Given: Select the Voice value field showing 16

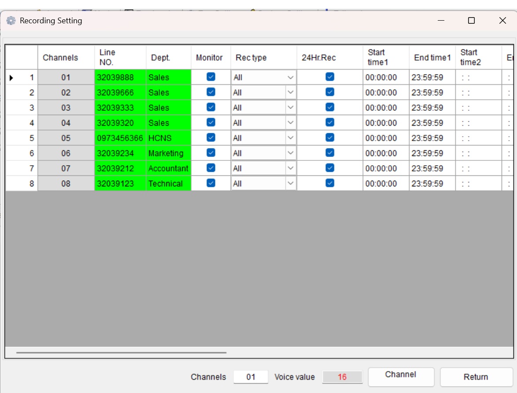Looking at the screenshot, I should pos(343,377).
